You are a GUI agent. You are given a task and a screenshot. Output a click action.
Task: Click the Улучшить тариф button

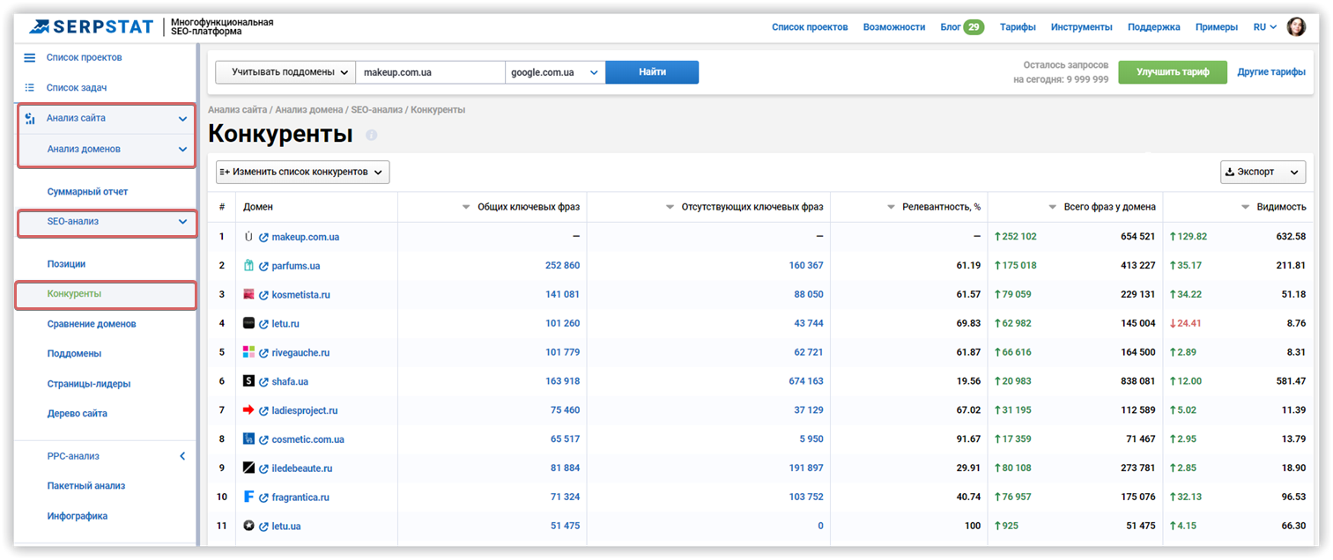(1173, 72)
